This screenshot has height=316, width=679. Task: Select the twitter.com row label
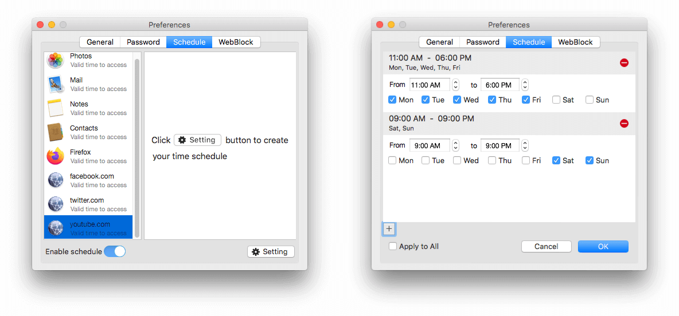point(87,200)
